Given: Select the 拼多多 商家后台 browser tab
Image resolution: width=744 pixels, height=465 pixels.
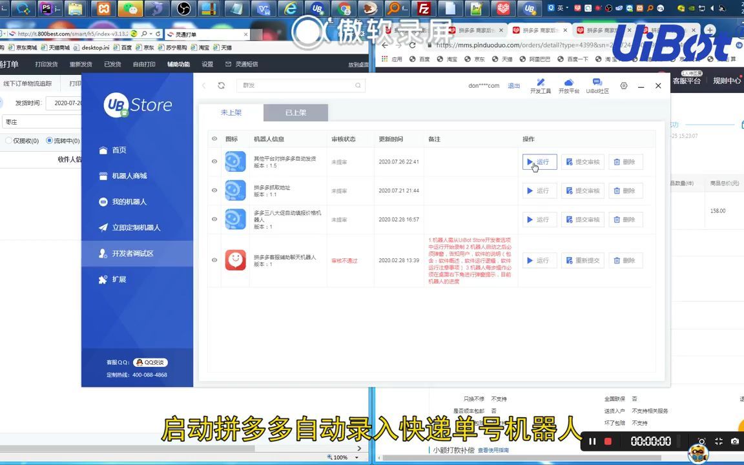Looking at the screenshot, I should (x=538, y=30).
